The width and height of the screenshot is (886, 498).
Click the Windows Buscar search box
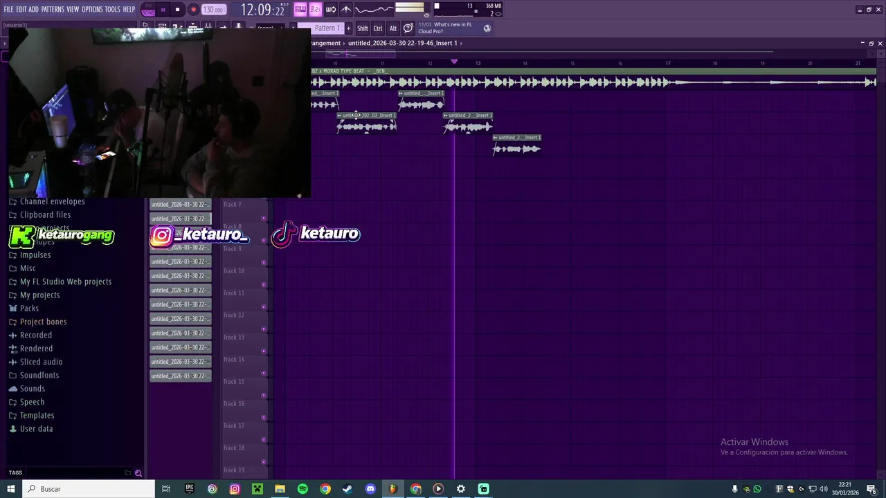pos(88,489)
